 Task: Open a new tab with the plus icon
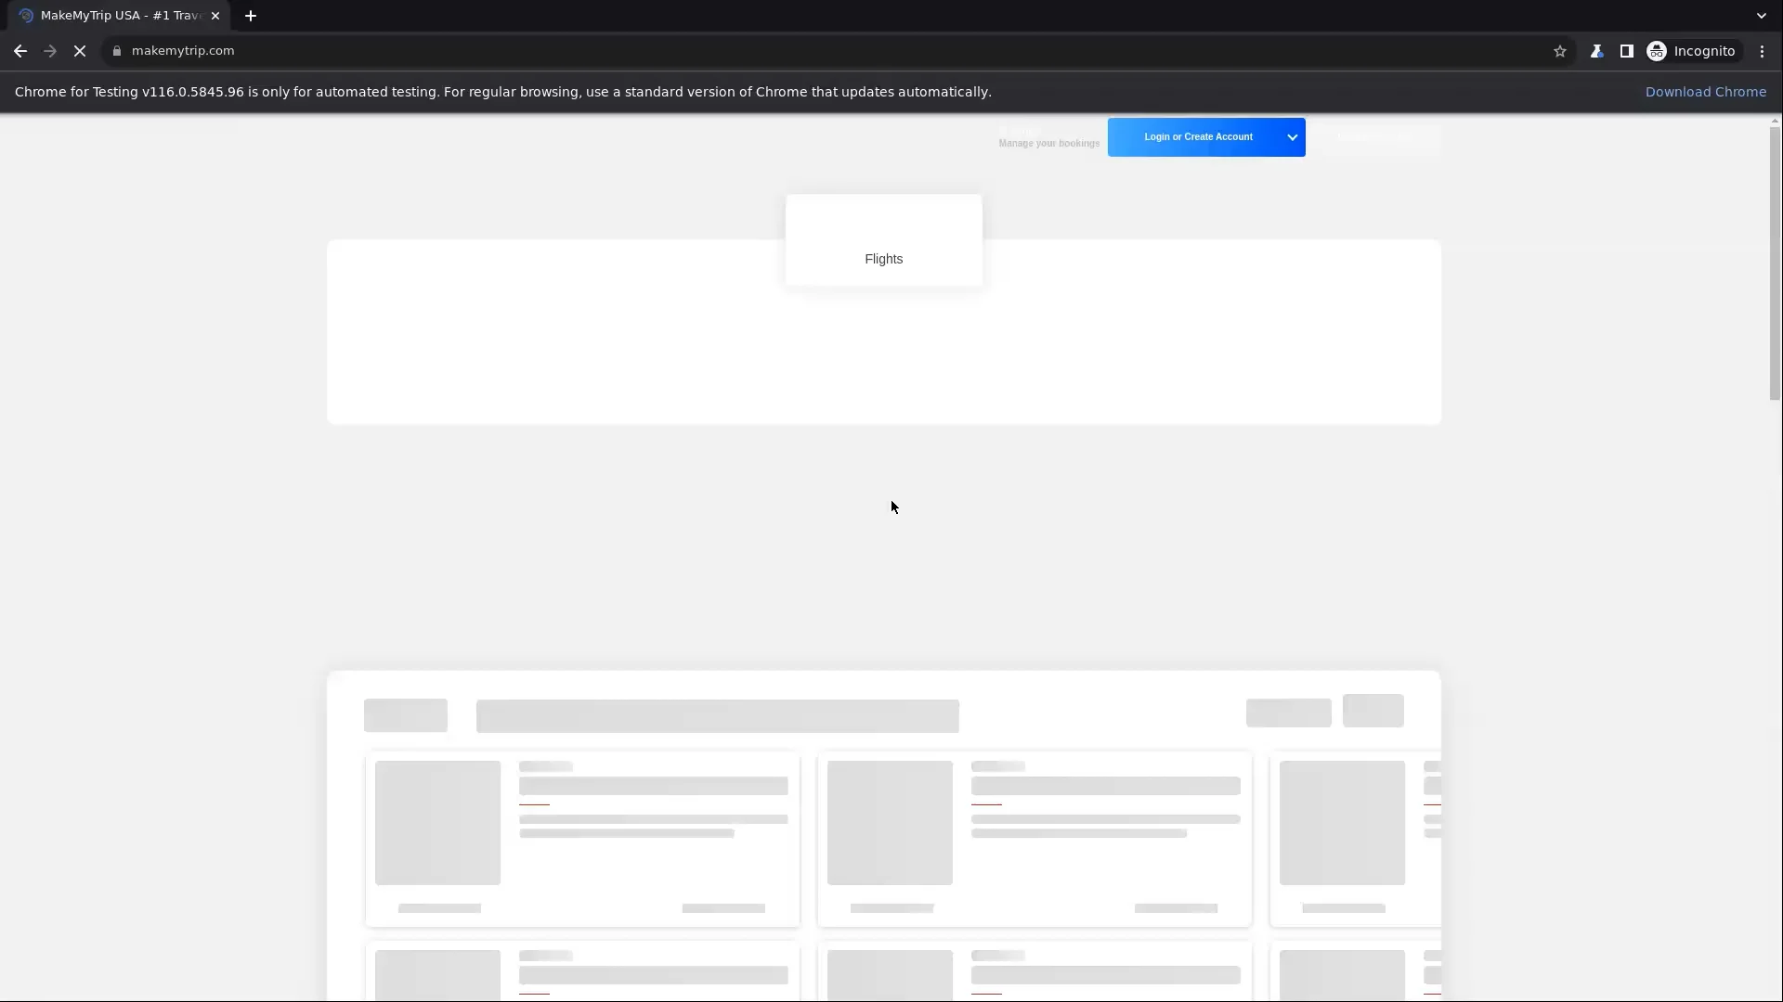(251, 16)
